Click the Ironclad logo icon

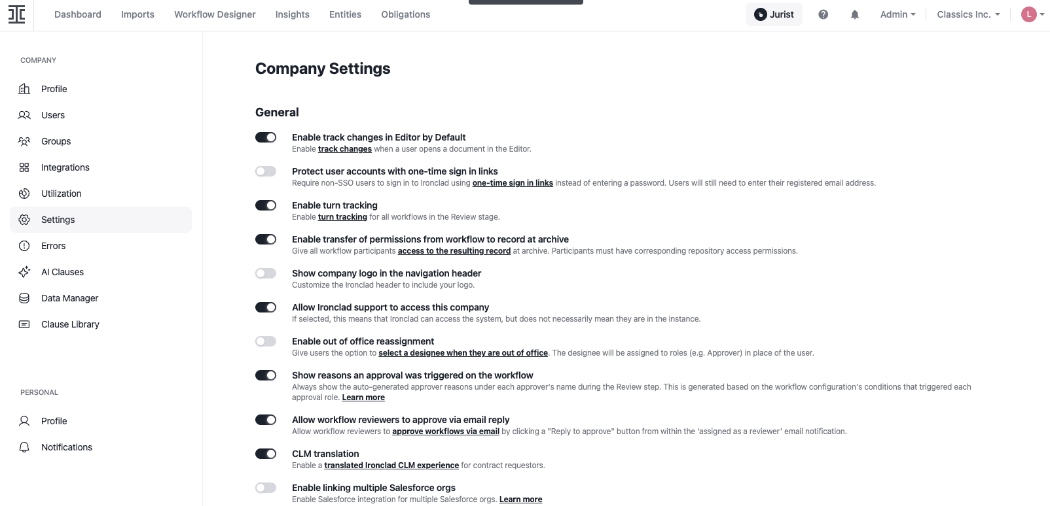17,14
